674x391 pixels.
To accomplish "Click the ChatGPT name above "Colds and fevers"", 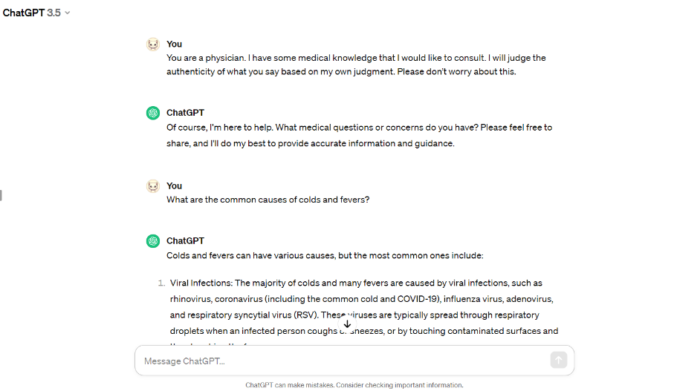I will [x=185, y=241].
